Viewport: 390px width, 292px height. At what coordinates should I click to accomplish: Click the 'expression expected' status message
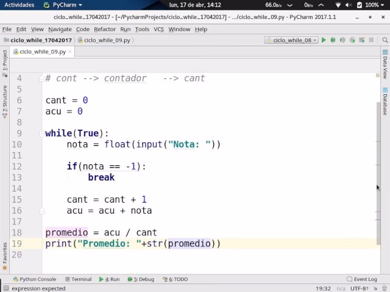coord(38,288)
